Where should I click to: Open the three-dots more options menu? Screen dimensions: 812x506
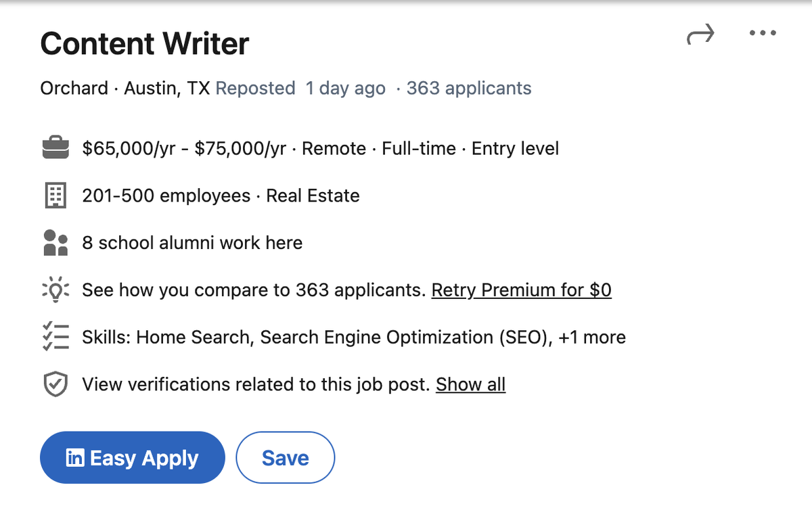pos(763,33)
